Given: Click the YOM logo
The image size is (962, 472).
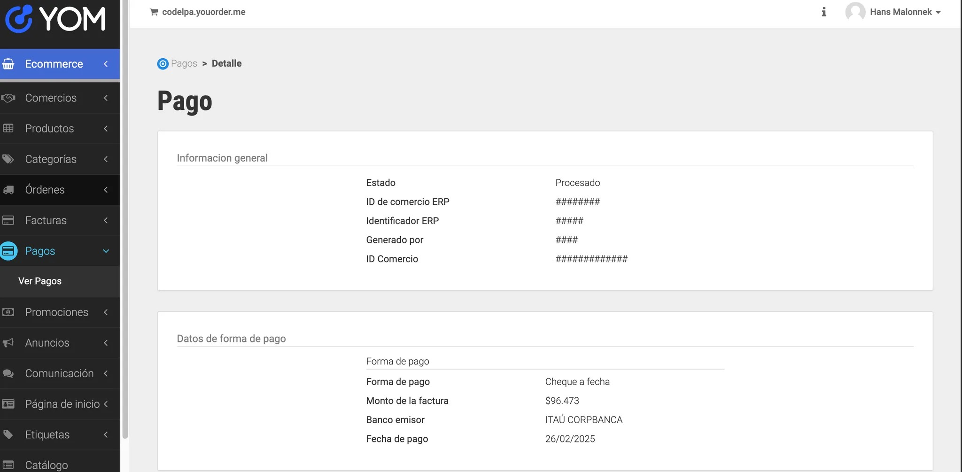Looking at the screenshot, I should (55, 19).
